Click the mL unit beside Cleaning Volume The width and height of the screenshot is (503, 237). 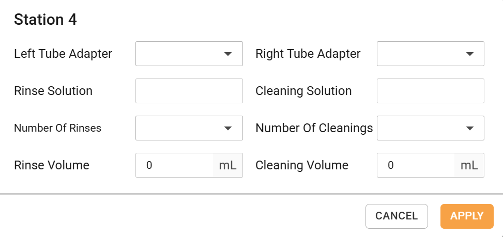click(469, 165)
